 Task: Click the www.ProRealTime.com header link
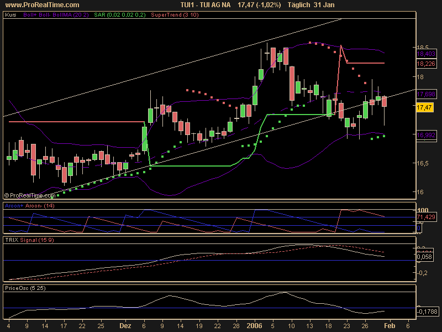pyautogui.click(x=43, y=5)
